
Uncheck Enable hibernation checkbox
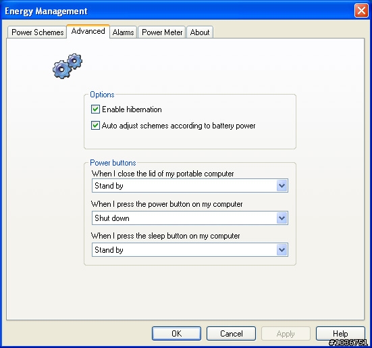click(95, 109)
